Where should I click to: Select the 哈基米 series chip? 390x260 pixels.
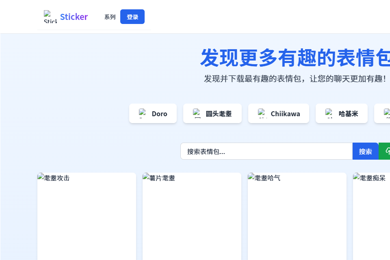[342, 113]
